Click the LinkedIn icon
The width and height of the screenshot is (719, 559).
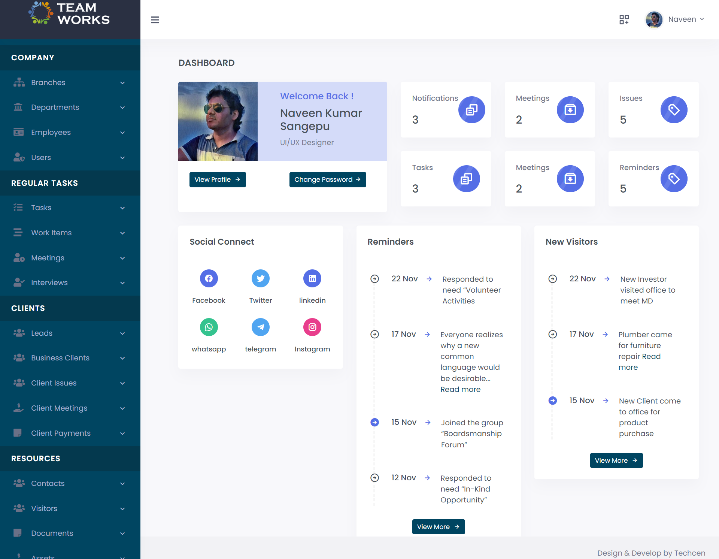pos(312,278)
